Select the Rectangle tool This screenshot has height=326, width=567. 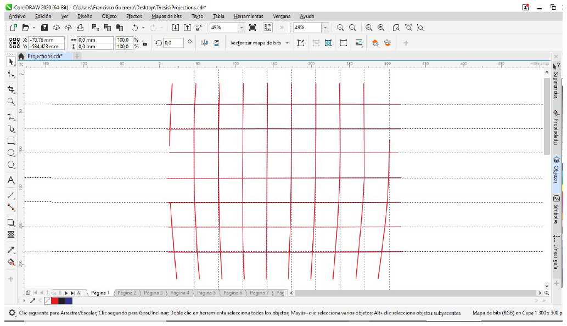[x=10, y=140]
